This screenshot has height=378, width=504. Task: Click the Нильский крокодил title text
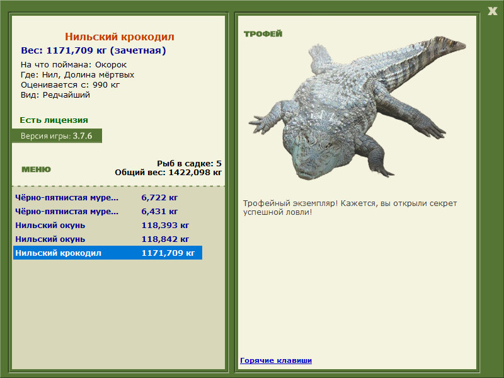[120, 37]
